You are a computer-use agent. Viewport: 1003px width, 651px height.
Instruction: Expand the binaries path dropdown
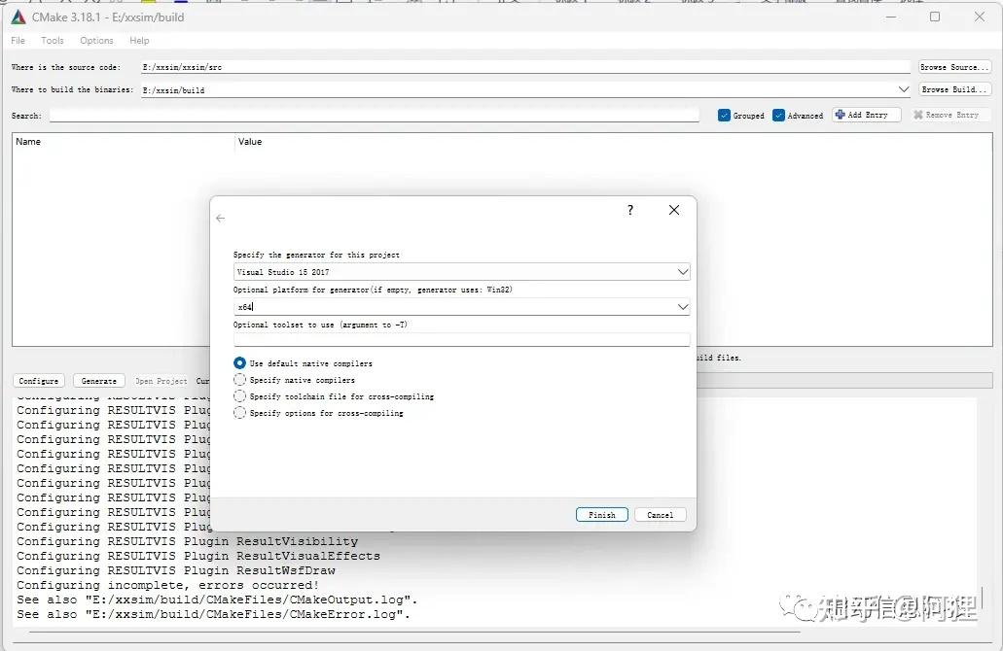(x=902, y=88)
